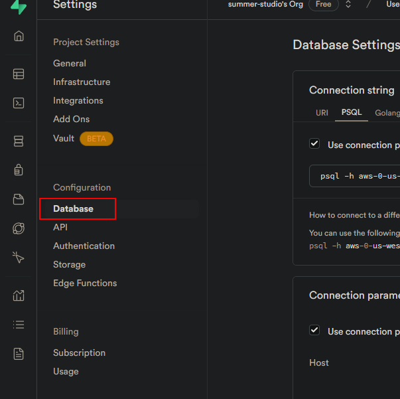The width and height of the screenshot is (400, 399).
Task: Open the Home icon in sidebar
Action: tap(19, 36)
